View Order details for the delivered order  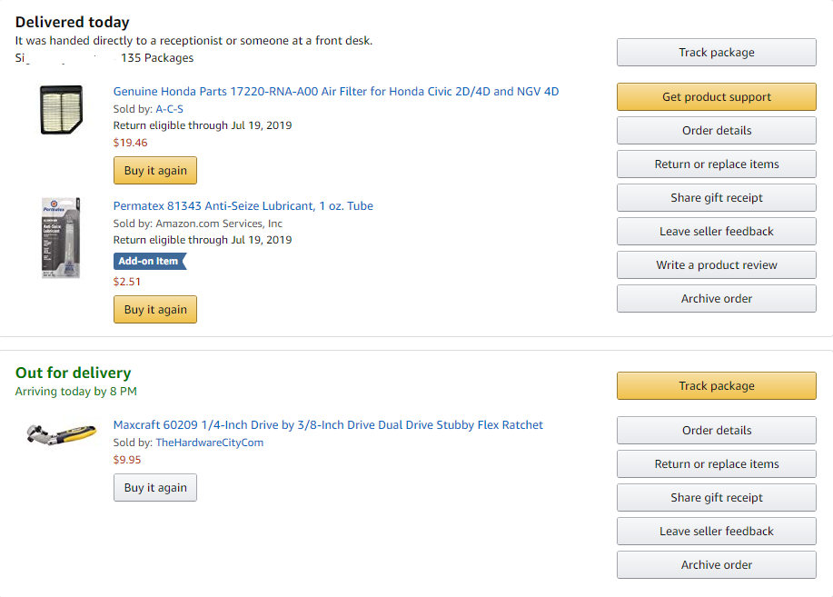coord(716,130)
